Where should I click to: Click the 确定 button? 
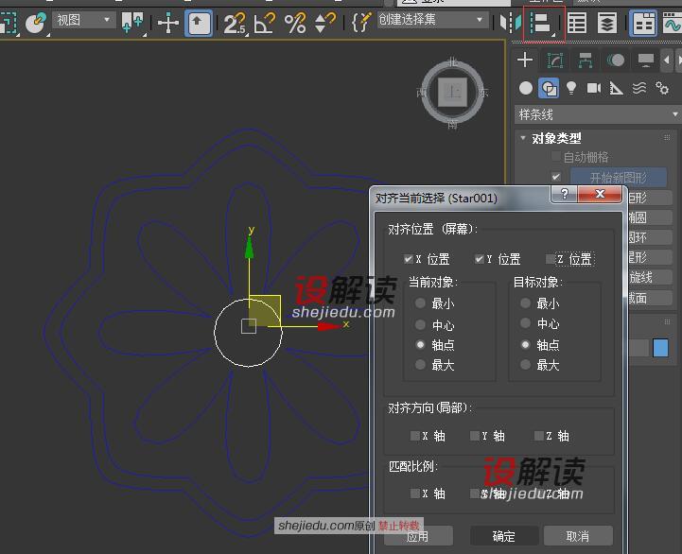[x=504, y=536]
